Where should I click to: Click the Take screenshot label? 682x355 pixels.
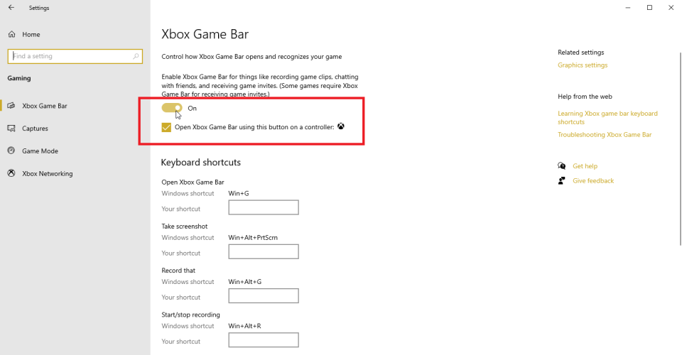tap(185, 226)
